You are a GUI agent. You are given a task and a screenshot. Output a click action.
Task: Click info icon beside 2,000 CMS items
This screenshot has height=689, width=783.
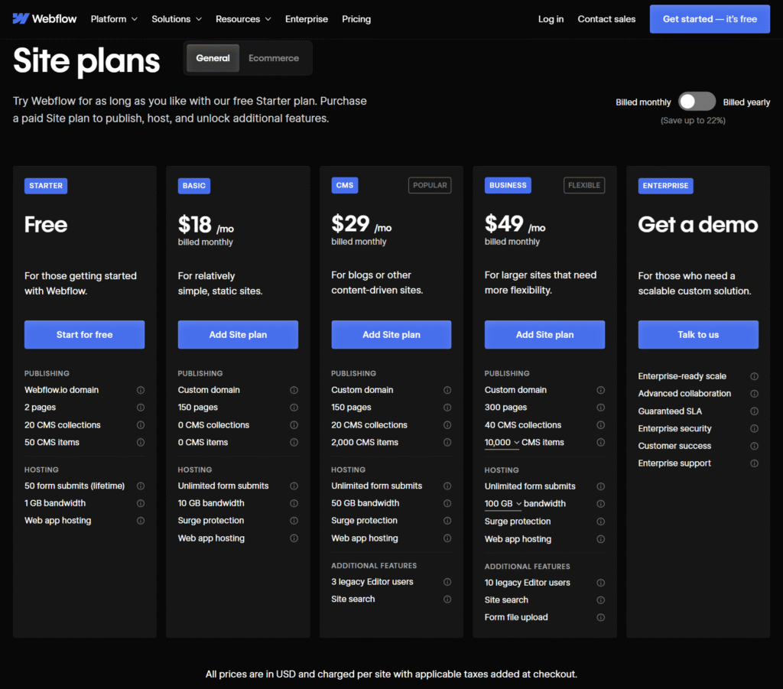click(447, 442)
